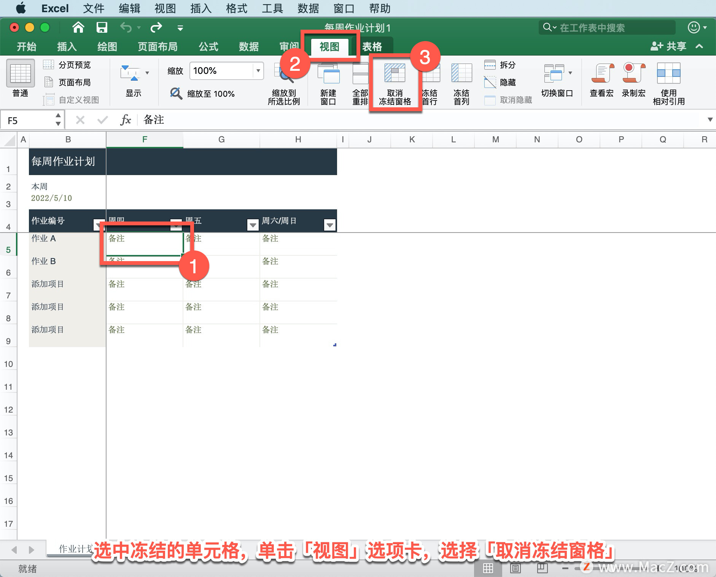This screenshot has width=716, height=577.
Task: Open the 文件 menu in menu bar
Action: click(94, 8)
